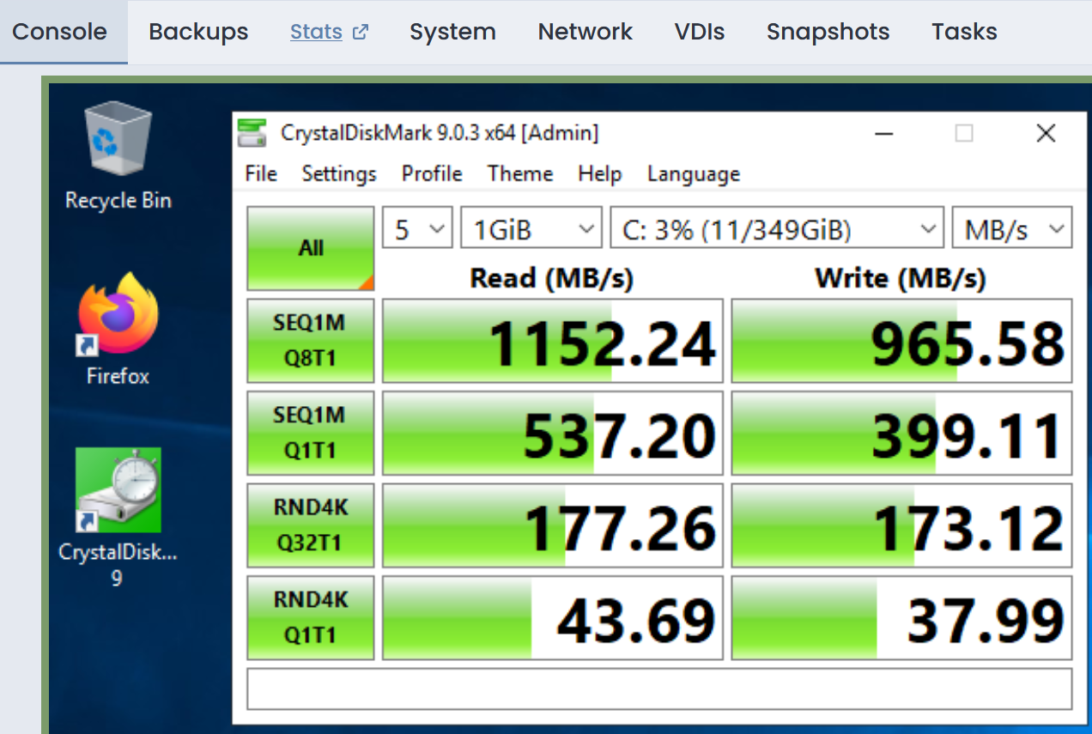Open the Settings menu in CrystalDiskMark
This screenshot has height=734, width=1092.
click(339, 173)
